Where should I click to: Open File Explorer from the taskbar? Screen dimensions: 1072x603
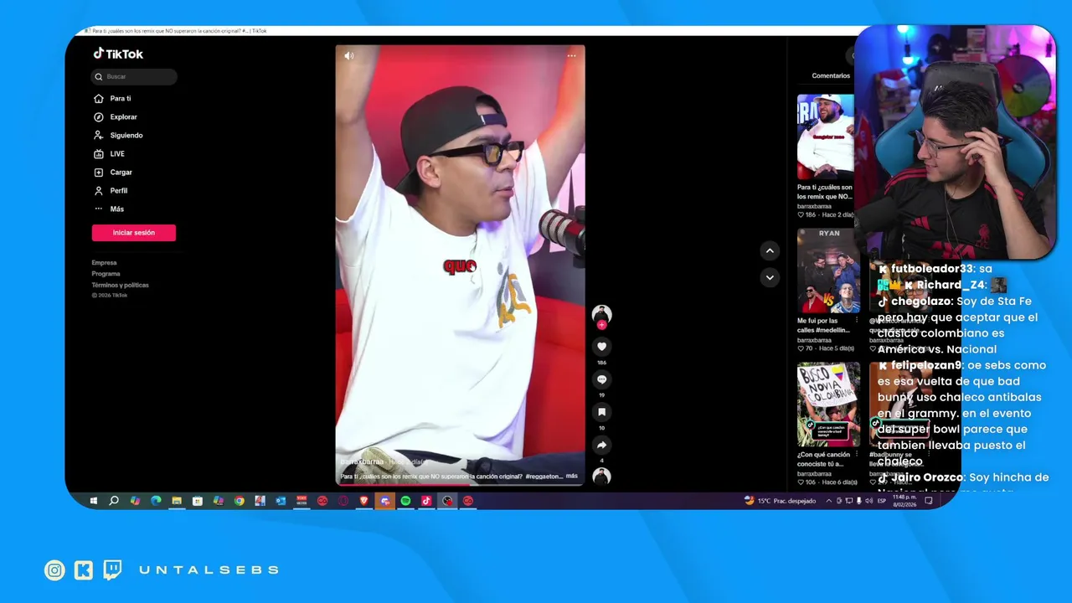coord(177,501)
